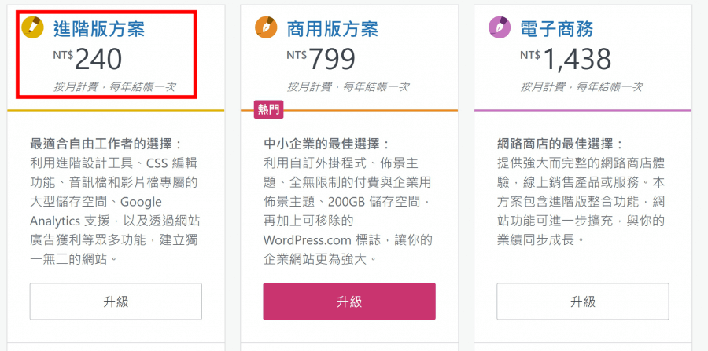Click the pink 升級 button for 商用版方案
The image size is (708, 351).
(349, 302)
